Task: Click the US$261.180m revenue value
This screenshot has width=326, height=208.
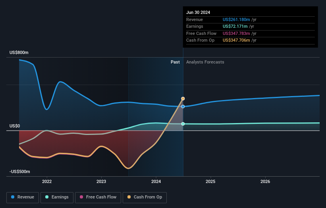Action: coord(236,19)
